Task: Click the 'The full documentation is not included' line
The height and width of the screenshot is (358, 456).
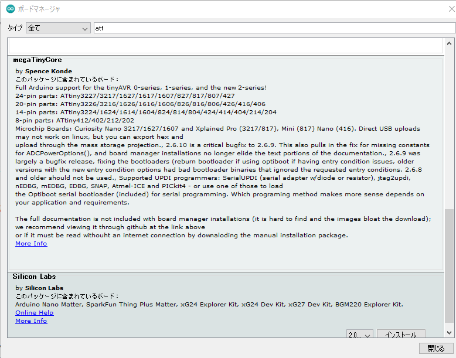Action: tap(223, 219)
